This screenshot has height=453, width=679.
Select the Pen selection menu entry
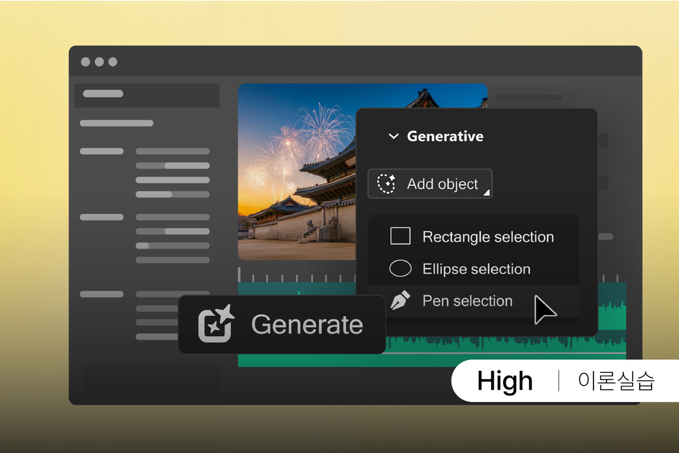point(467,301)
